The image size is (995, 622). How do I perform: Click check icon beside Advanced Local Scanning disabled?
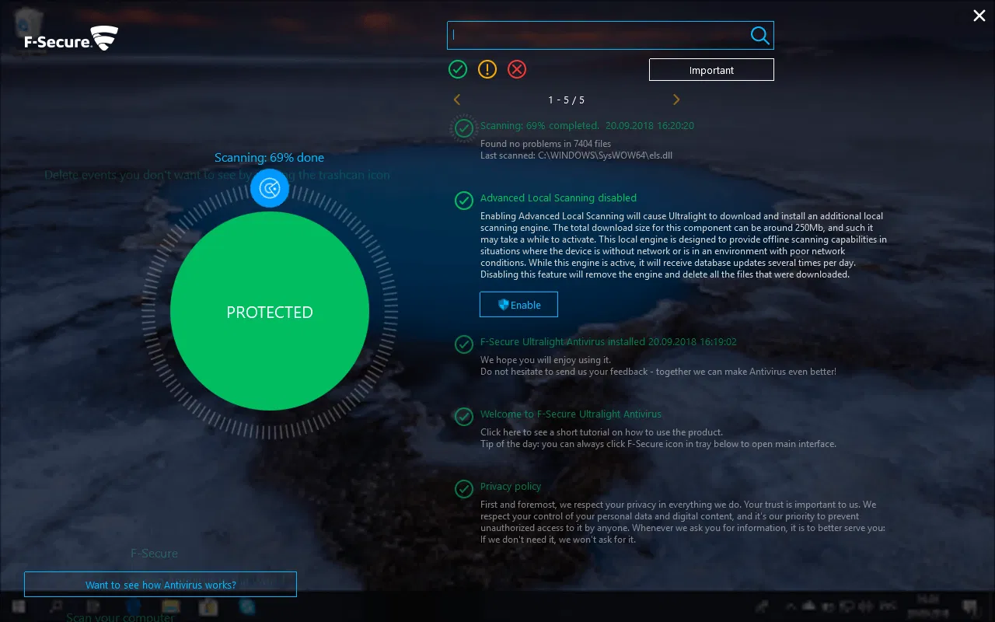coord(464,201)
